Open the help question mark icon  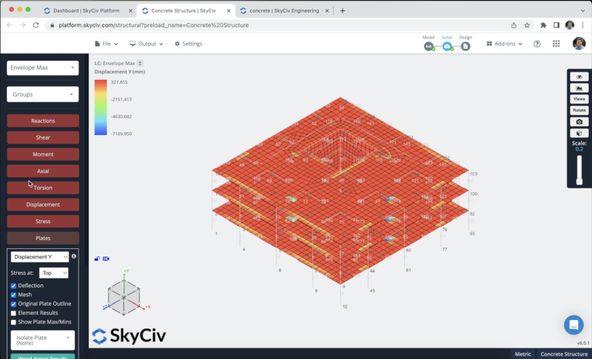537,44
